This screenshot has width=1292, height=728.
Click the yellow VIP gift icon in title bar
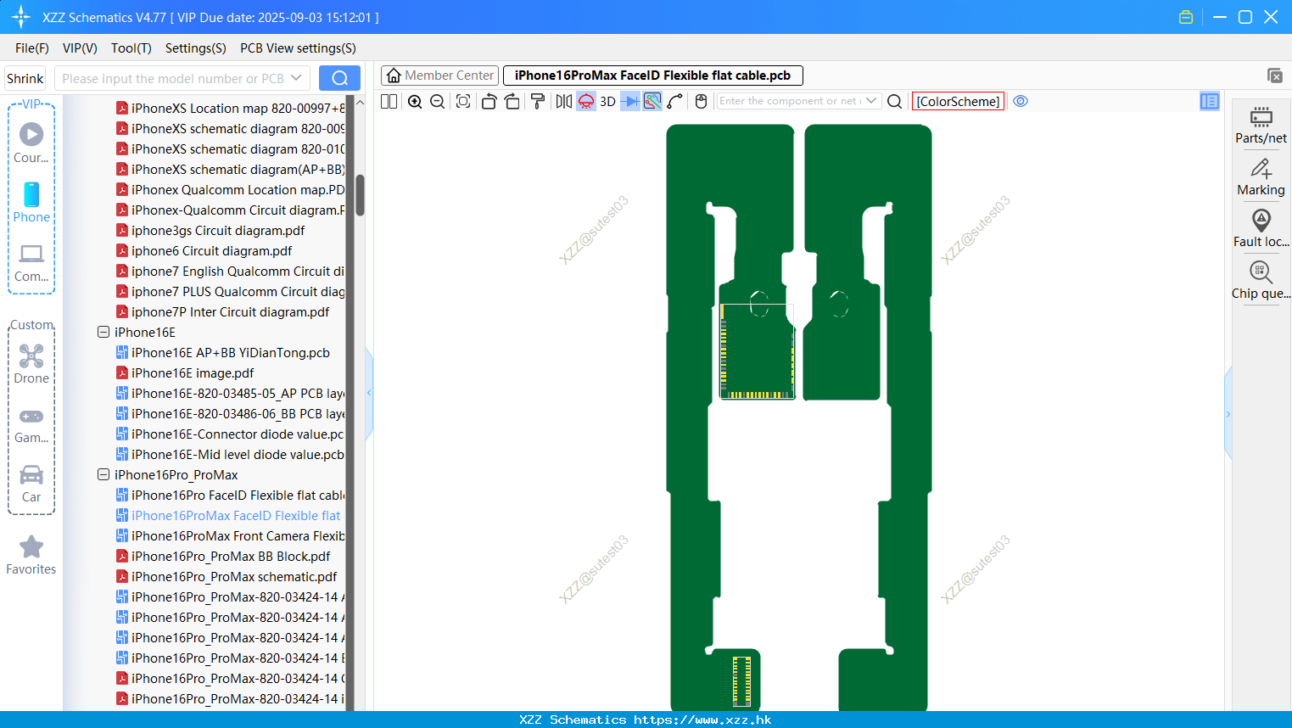click(1186, 17)
